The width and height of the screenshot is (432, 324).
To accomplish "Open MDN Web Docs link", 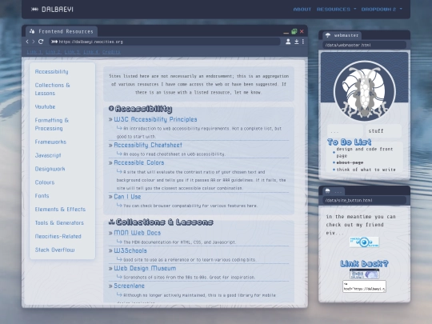I will [x=138, y=233].
